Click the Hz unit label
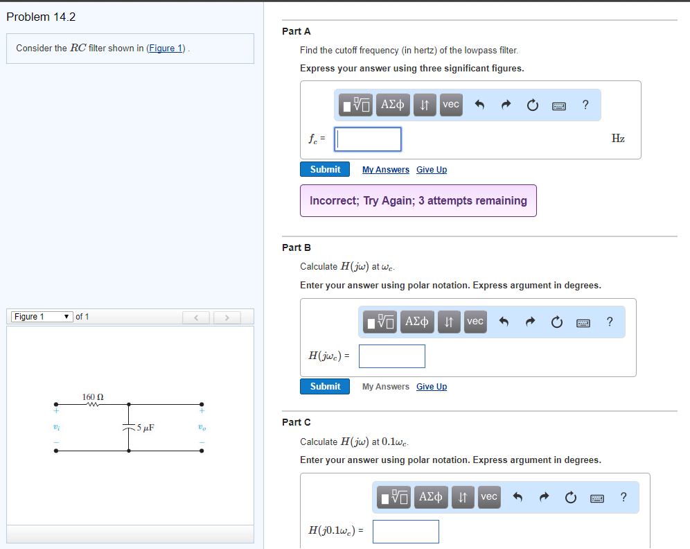Viewport: 690px width, 549px height. pos(618,138)
